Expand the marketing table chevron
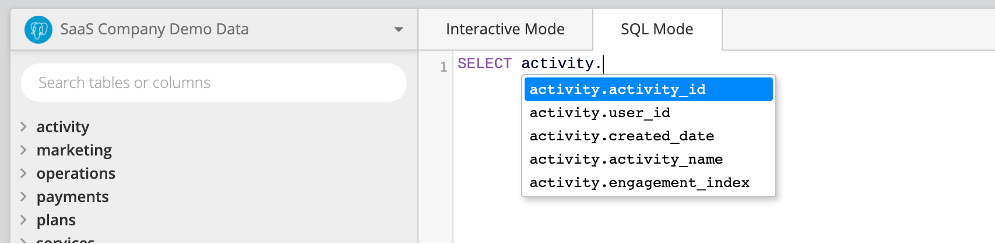This screenshot has height=244, width=995. pos(23,150)
